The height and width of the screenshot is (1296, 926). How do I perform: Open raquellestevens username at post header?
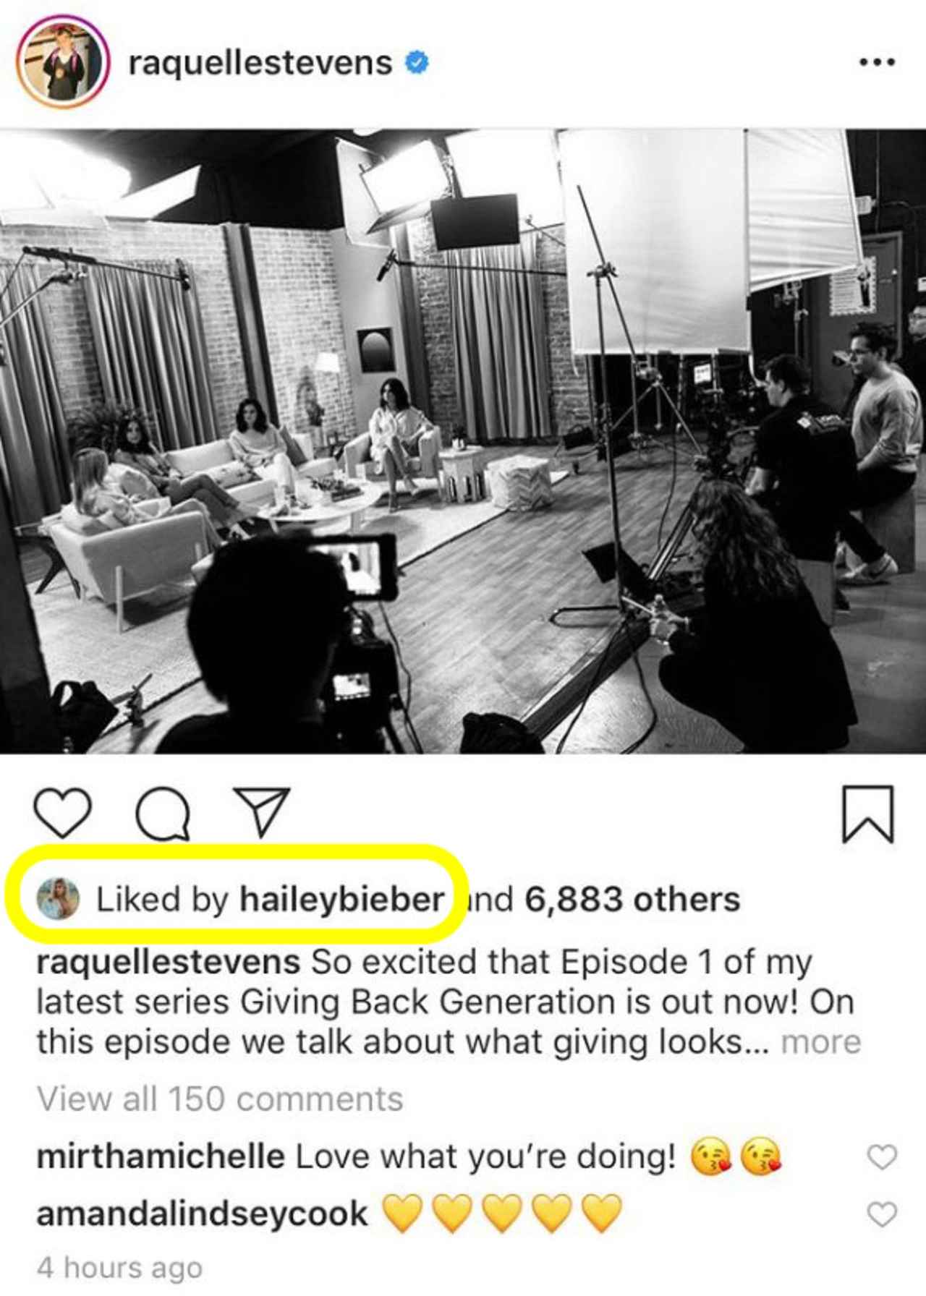click(x=260, y=63)
